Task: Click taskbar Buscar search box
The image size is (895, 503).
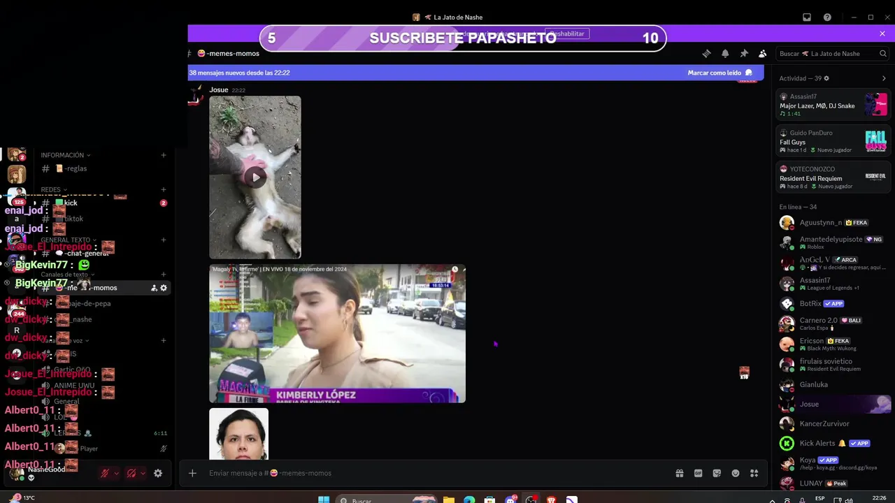Action: (385, 500)
